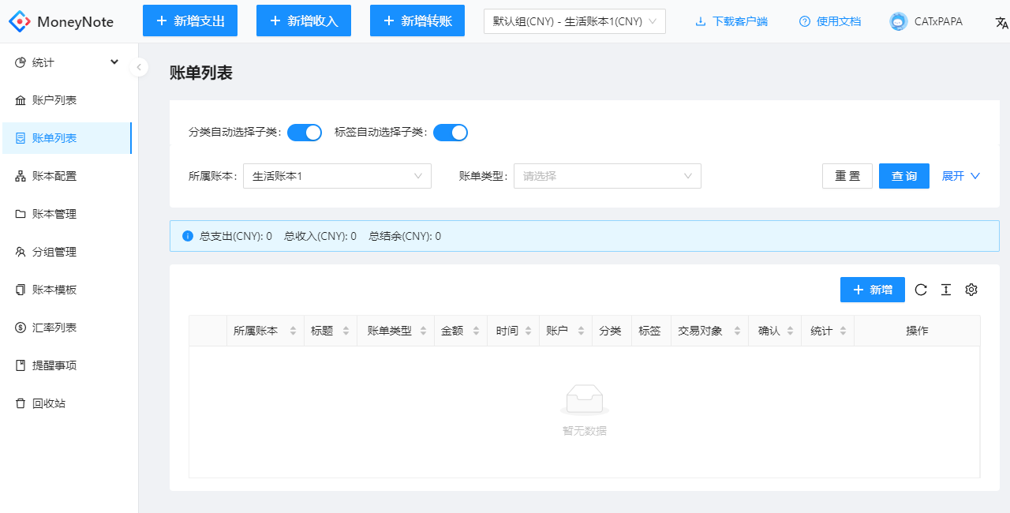Image resolution: width=1010 pixels, height=513 pixels.
Task: Open 使用文档 link
Action: tap(830, 21)
